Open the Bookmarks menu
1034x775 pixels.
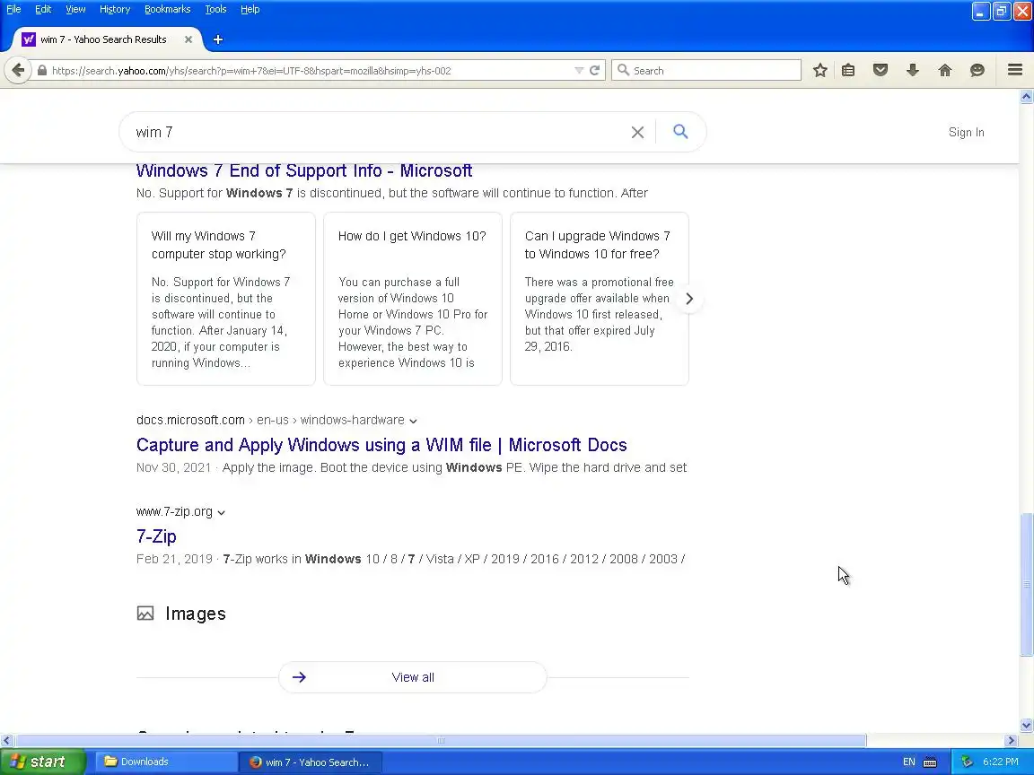168,9
